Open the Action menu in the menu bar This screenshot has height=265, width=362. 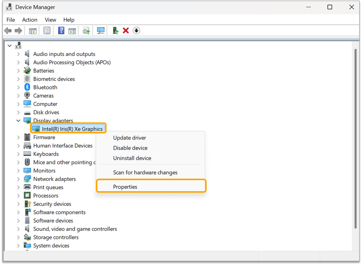click(x=30, y=20)
